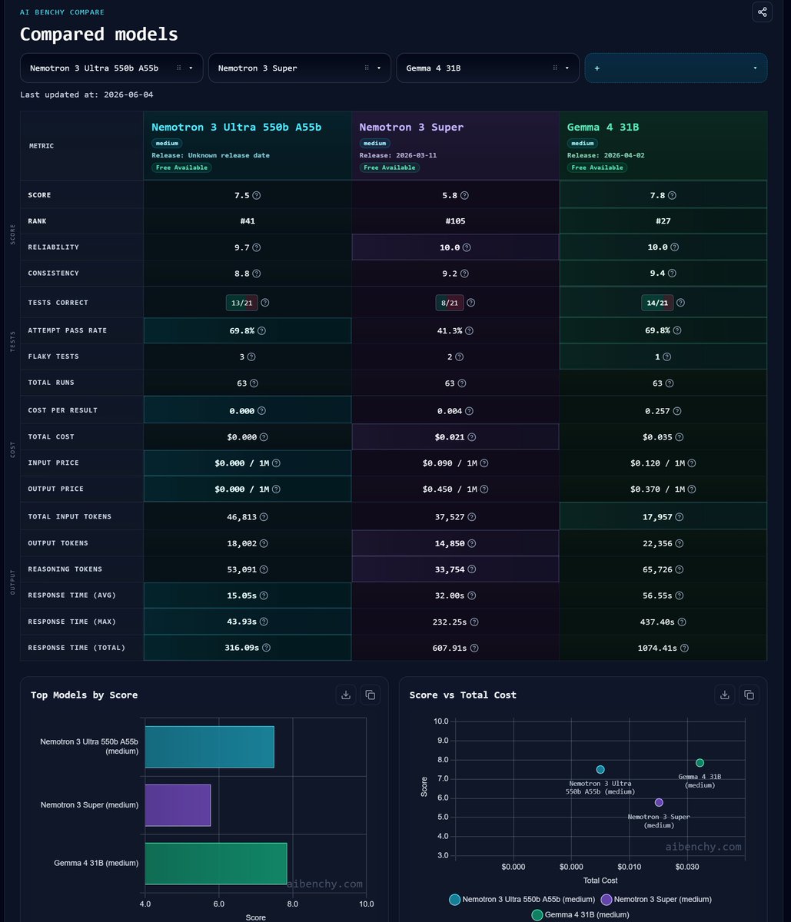Click the share icon button
791x922 pixels.
click(x=762, y=12)
